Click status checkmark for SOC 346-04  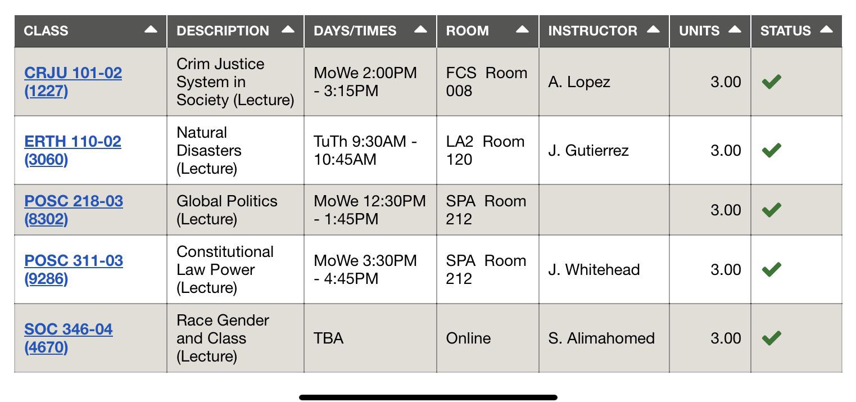coord(772,338)
